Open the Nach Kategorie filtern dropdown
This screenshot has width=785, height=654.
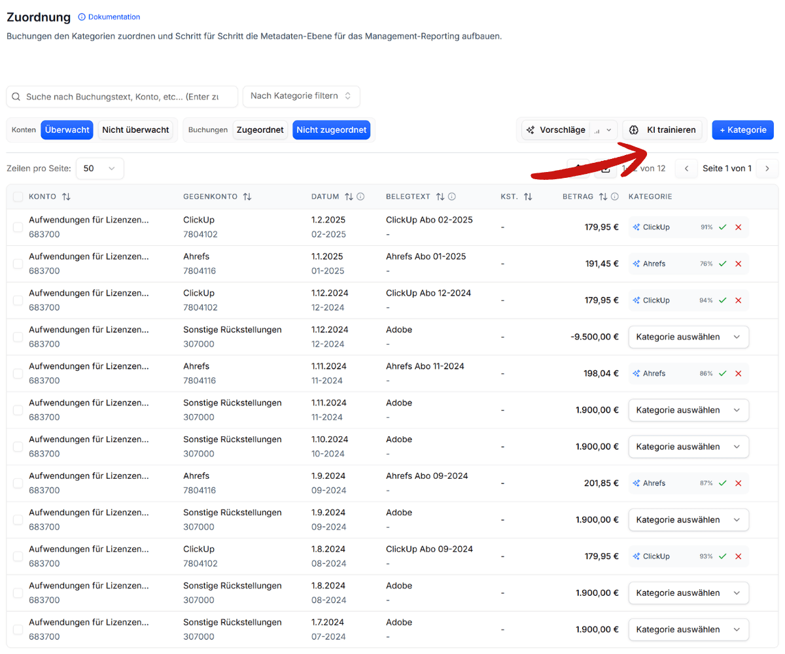301,96
